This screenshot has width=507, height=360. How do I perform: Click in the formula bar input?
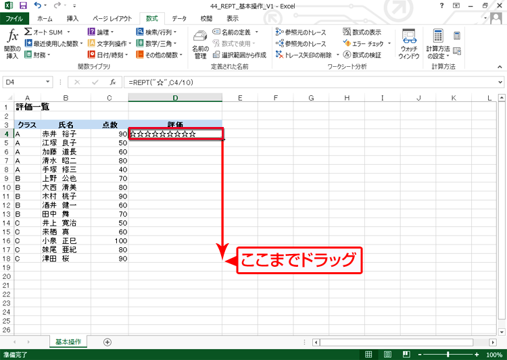click(x=310, y=82)
